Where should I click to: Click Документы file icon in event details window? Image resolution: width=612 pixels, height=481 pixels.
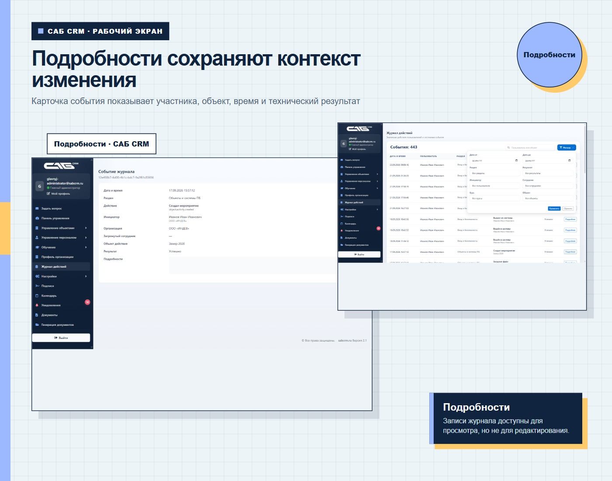pos(37,315)
